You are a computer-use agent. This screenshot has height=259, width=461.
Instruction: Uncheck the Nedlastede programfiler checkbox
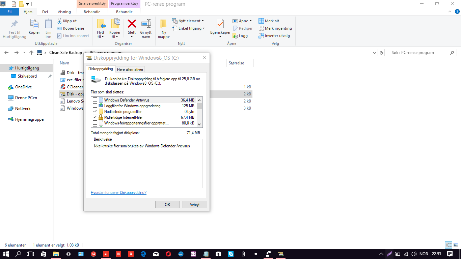pyautogui.click(x=95, y=111)
